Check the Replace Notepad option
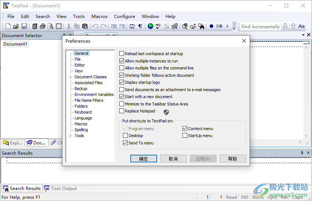The width and height of the screenshot is (312, 201). (121, 111)
